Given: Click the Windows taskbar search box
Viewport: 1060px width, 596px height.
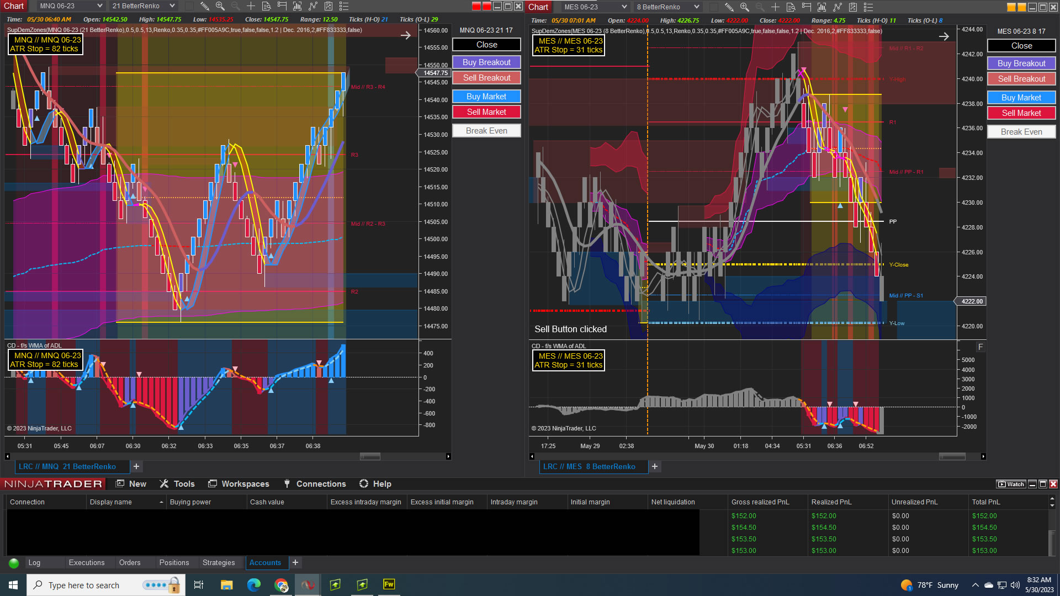Looking at the screenshot, I should (x=105, y=585).
